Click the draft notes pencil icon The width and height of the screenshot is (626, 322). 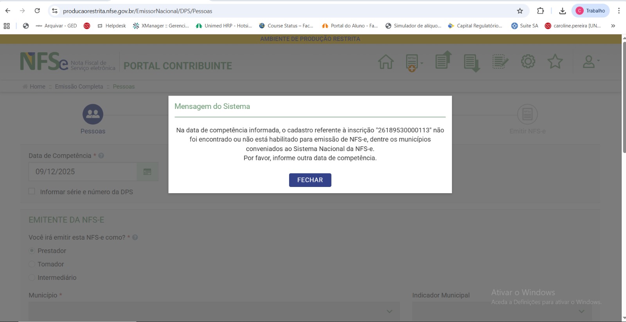500,62
